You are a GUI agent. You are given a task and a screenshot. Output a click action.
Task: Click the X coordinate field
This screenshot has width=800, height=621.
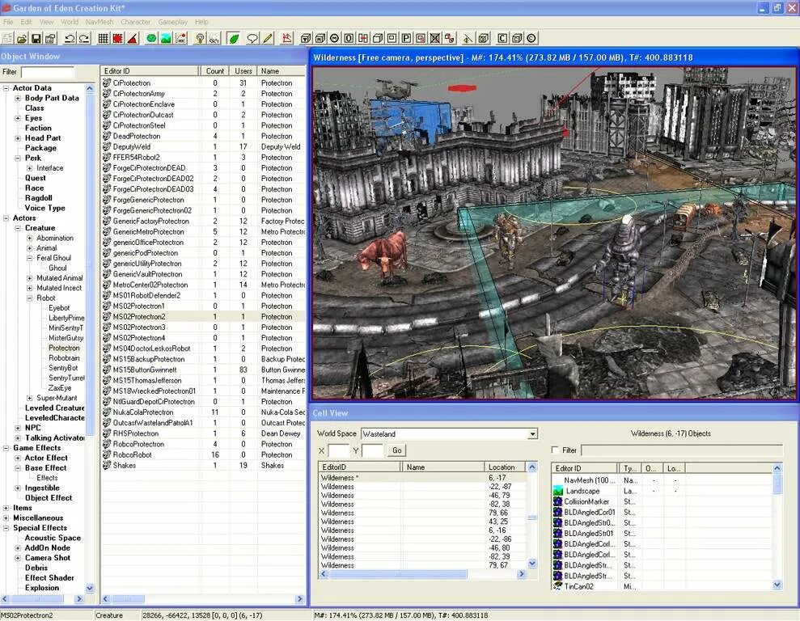(338, 450)
